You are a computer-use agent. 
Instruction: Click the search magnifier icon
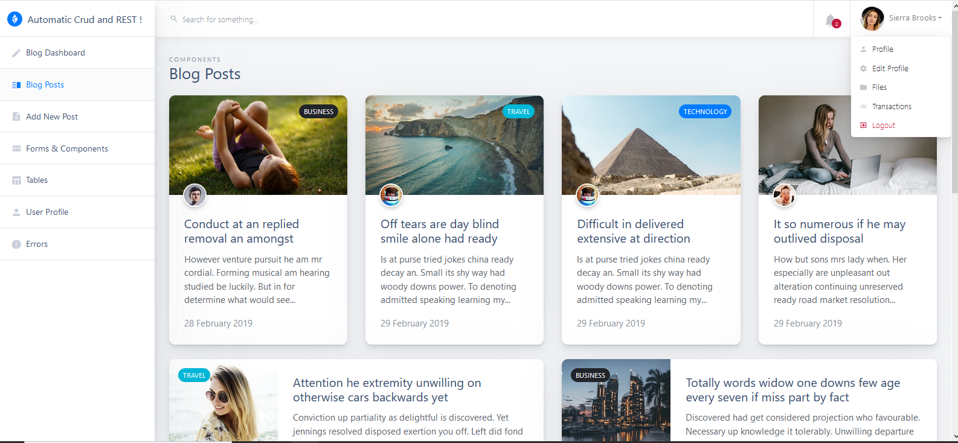tap(174, 19)
